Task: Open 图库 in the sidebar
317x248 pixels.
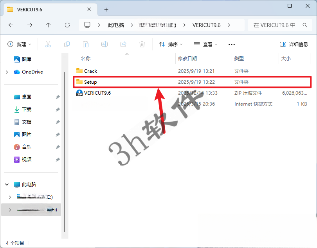Action: (22, 59)
